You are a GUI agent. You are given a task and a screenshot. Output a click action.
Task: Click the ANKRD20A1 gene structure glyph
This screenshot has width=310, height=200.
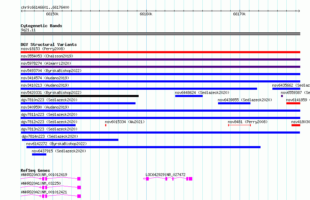click(51, 187)
